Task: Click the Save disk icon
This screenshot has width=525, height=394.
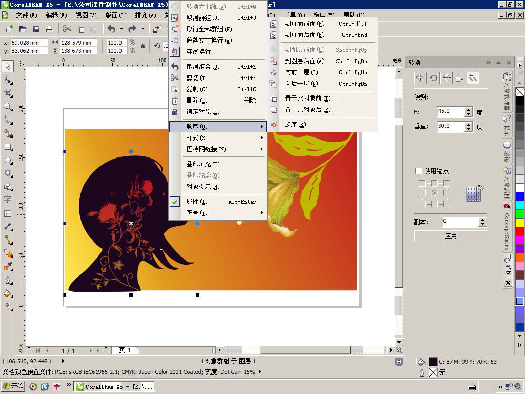Action: coord(36,29)
